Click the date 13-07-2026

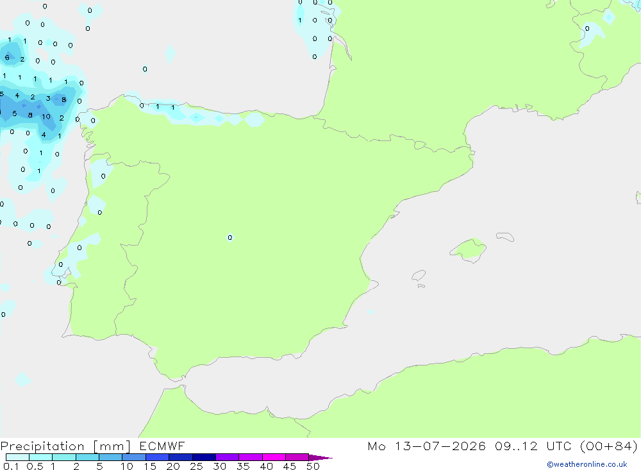[x=440, y=446]
